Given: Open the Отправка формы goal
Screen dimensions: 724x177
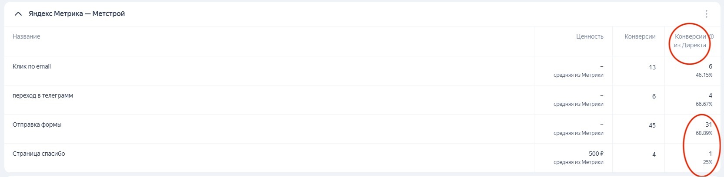Looking at the screenshot, I should 37,125.
